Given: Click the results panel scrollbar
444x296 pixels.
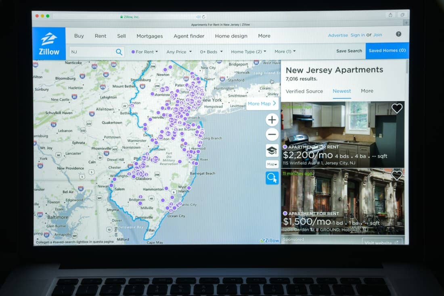Looking at the screenshot, I should click(407, 67).
